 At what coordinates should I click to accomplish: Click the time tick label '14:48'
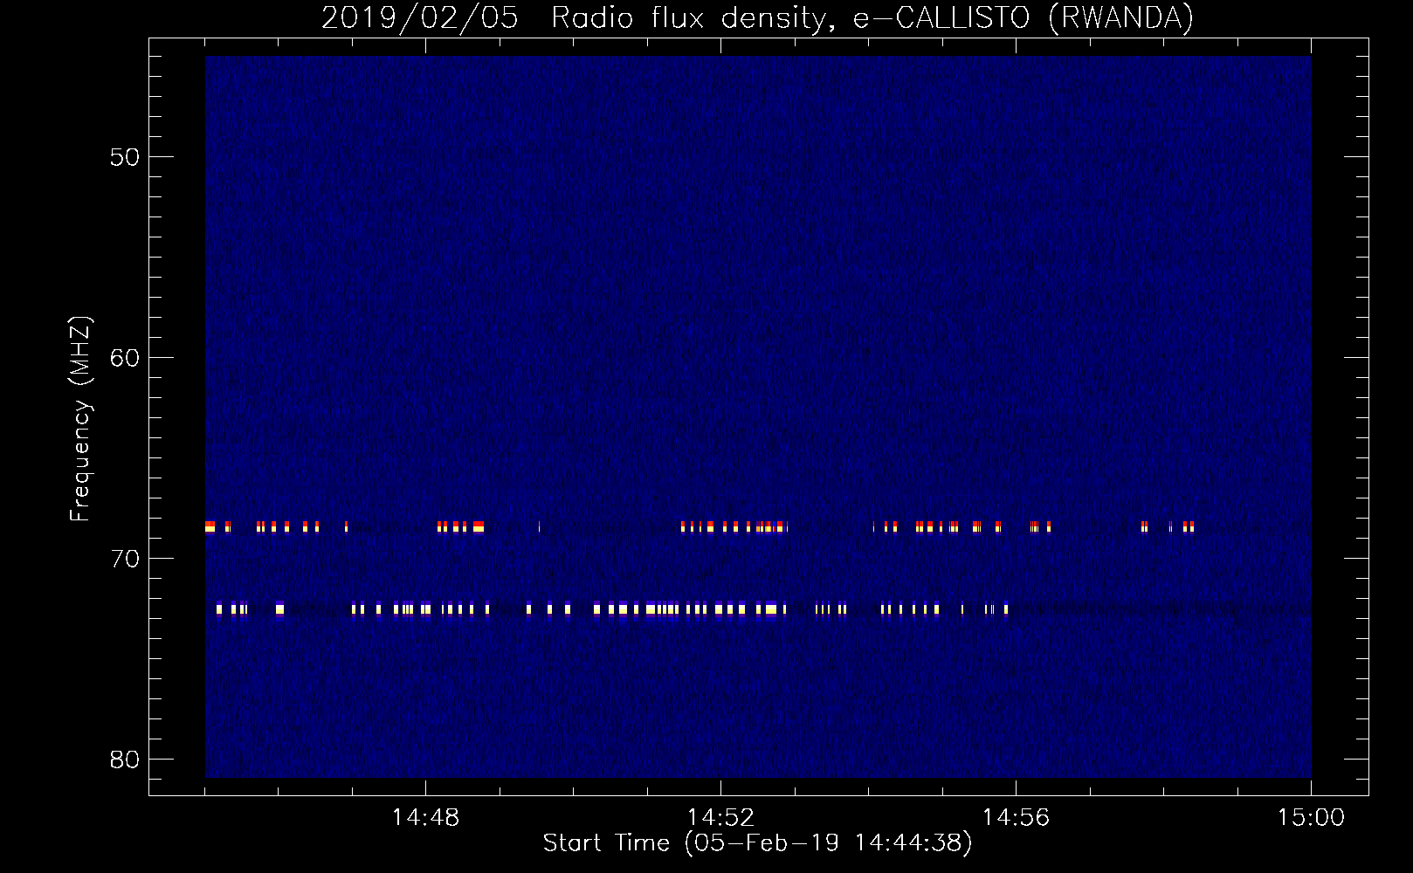pos(425,818)
